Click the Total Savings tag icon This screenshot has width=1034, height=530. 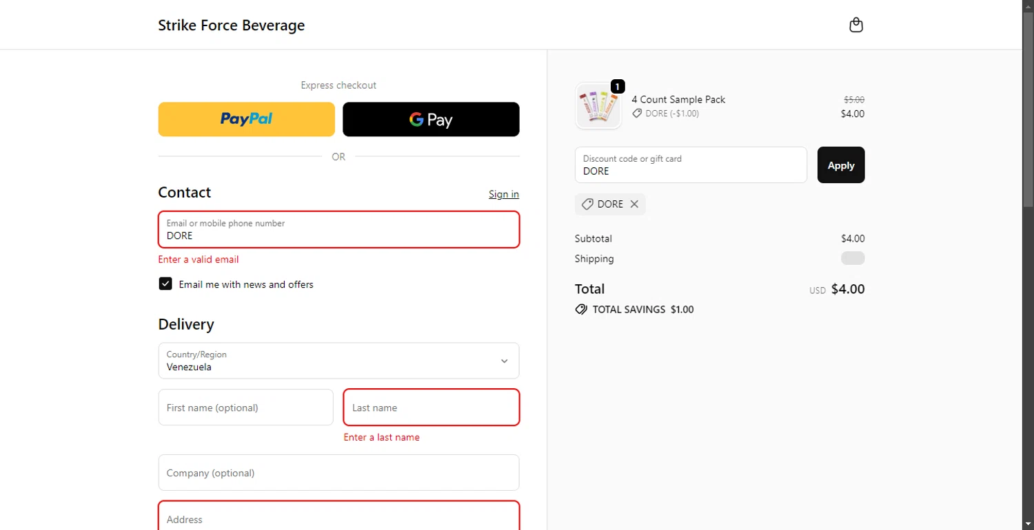[x=581, y=310]
